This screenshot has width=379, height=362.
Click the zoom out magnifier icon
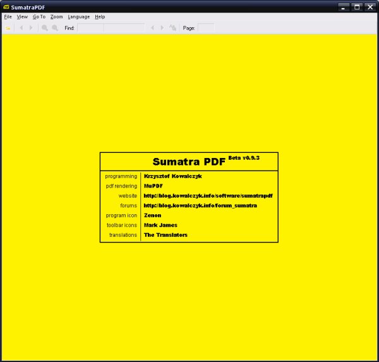click(45, 28)
